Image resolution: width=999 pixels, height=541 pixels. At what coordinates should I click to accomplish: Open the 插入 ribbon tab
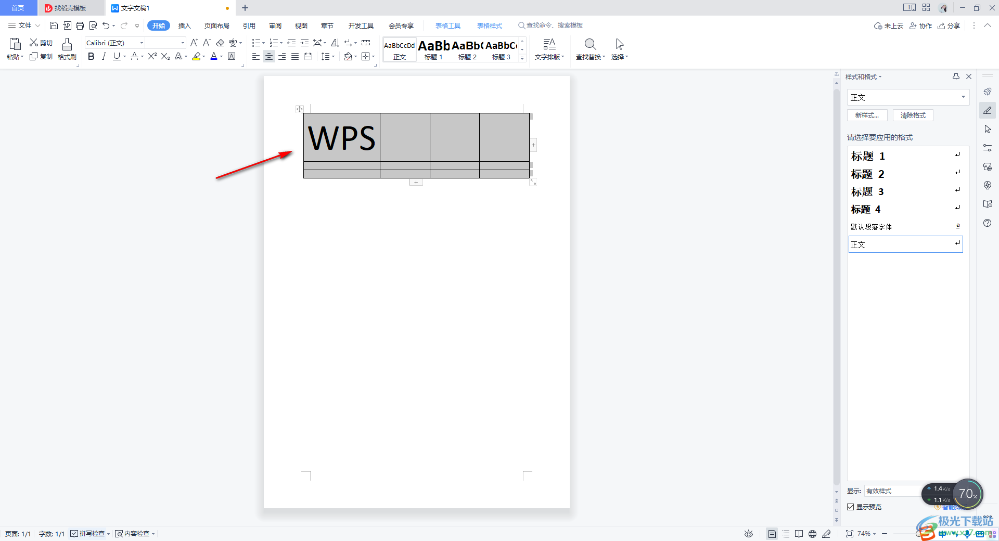point(185,25)
